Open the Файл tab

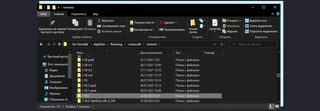[44, 14]
